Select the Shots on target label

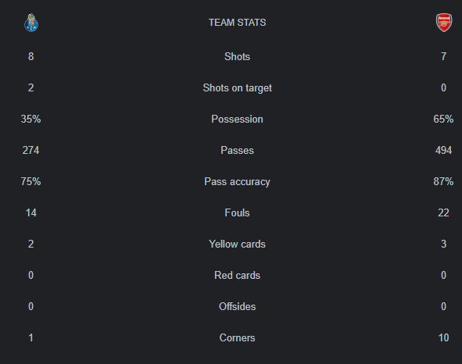pyautogui.click(x=237, y=88)
